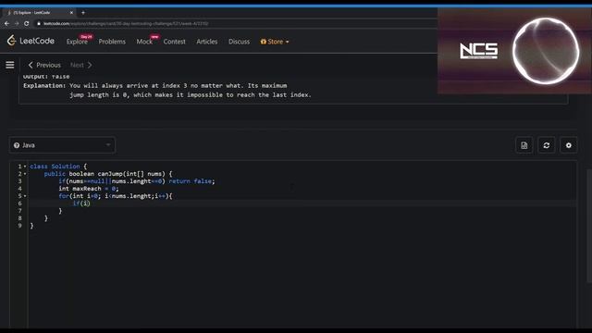Open a new browser tab with plus
592x333 pixels.
pos(83,12)
